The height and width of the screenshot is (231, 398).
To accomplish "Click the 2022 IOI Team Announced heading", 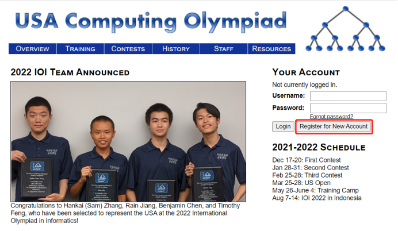I will coord(70,72).
